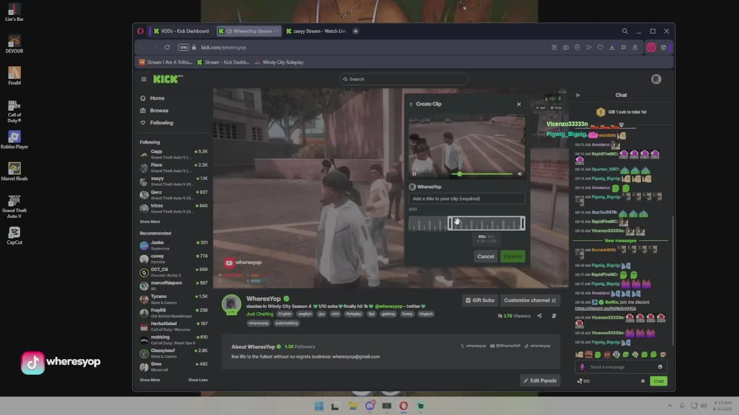Toggle Opera VPN badge
The height and width of the screenshot is (415, 739).
pos(184,47)
